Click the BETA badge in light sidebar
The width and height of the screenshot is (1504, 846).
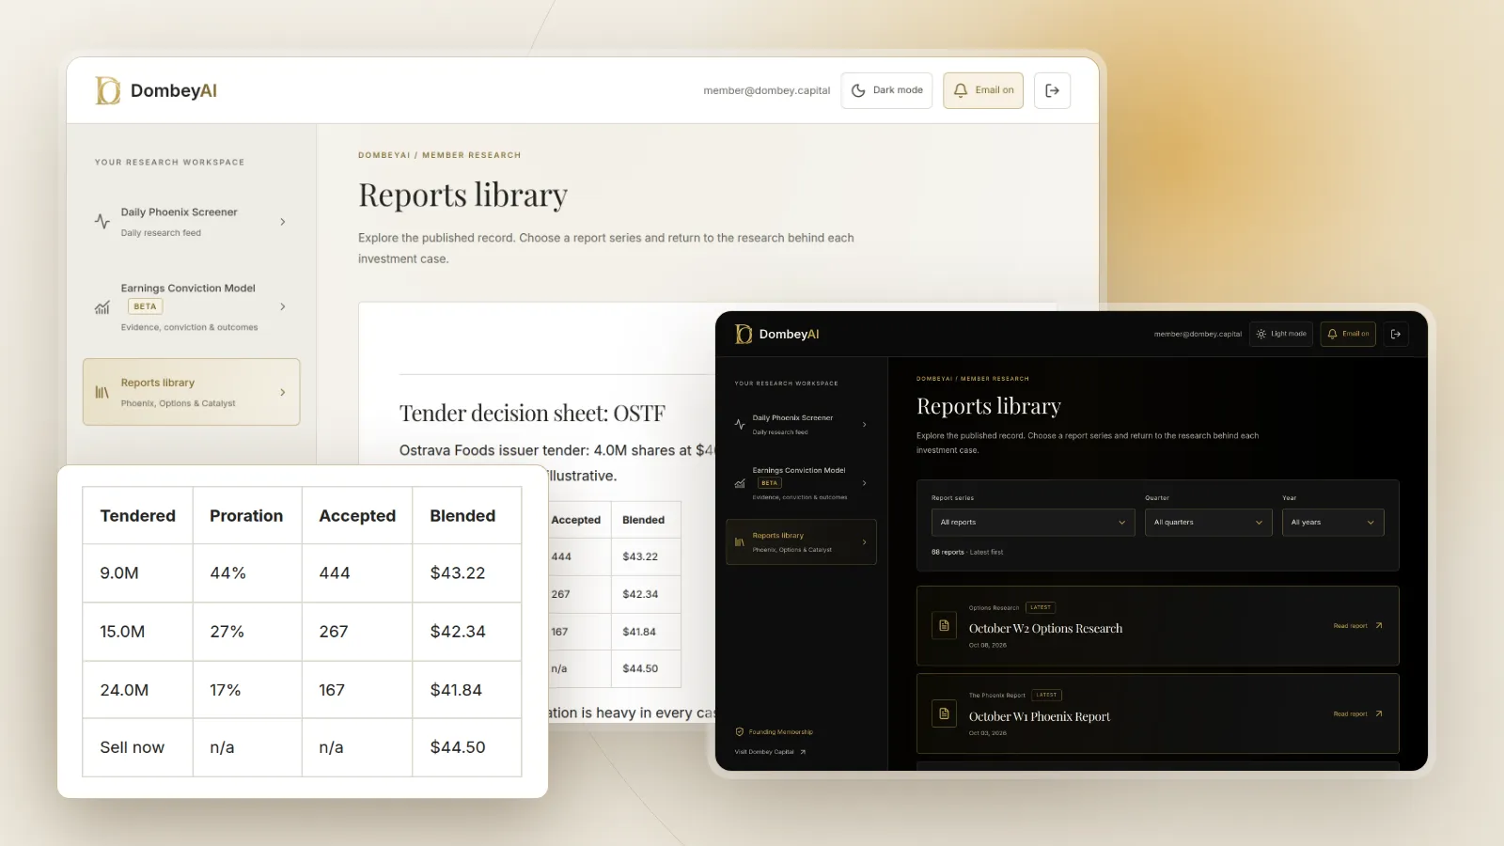(145, 306)
